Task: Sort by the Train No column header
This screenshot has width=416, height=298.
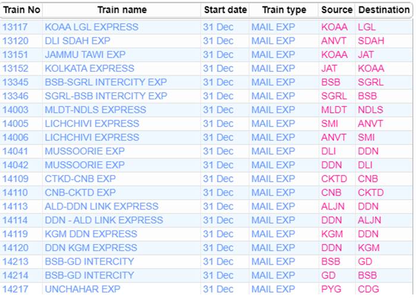Action: click(x=21, y=10)
